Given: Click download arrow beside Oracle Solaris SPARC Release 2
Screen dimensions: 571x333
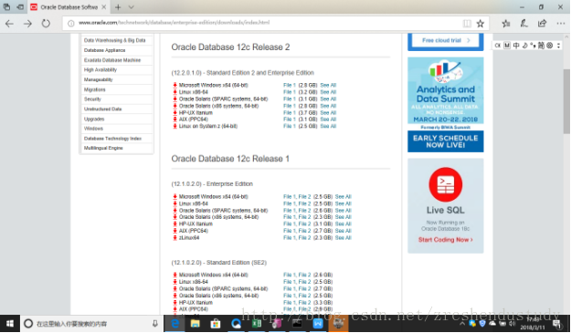Looking at the screenshot, I should tap(174, 99).
